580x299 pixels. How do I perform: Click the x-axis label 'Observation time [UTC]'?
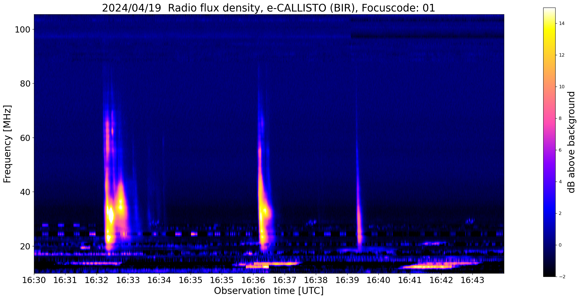(269, 291)
